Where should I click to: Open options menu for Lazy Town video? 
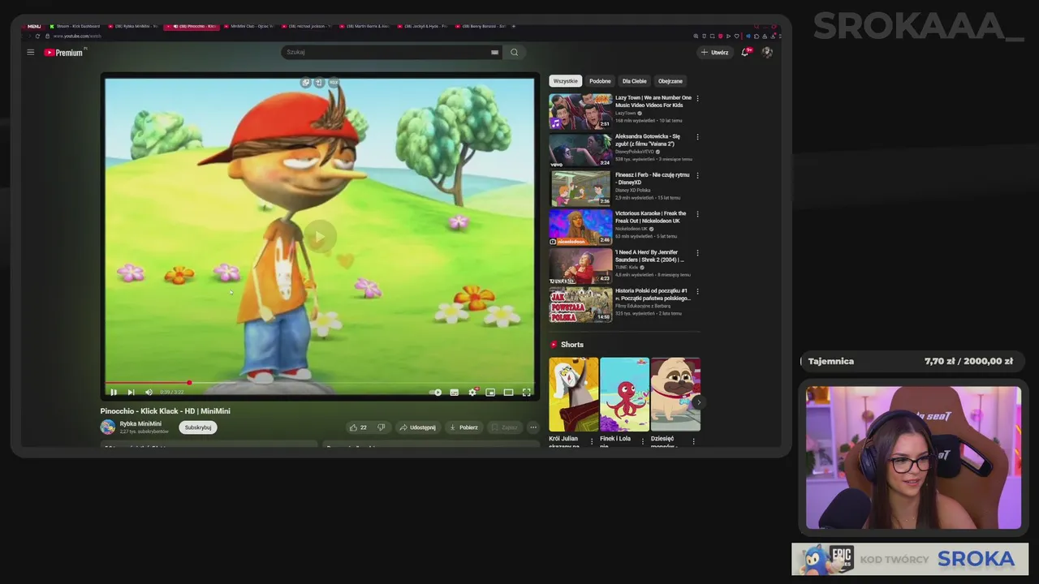click(x=697, y=98)
